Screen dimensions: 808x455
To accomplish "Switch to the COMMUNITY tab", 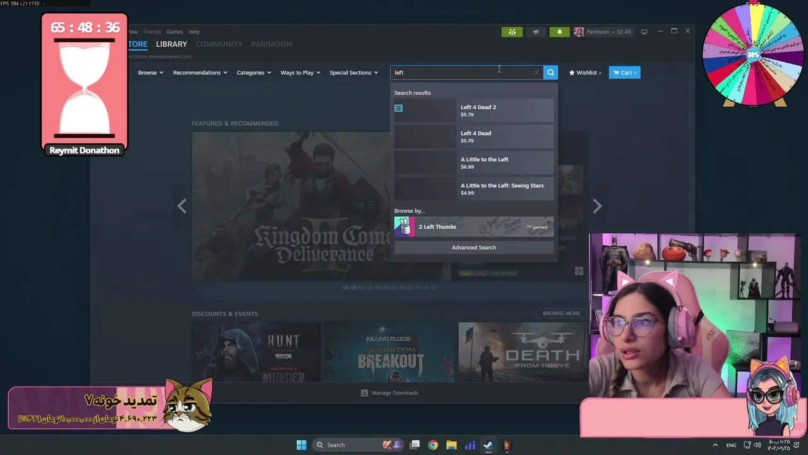I will [x=219, y=44].
